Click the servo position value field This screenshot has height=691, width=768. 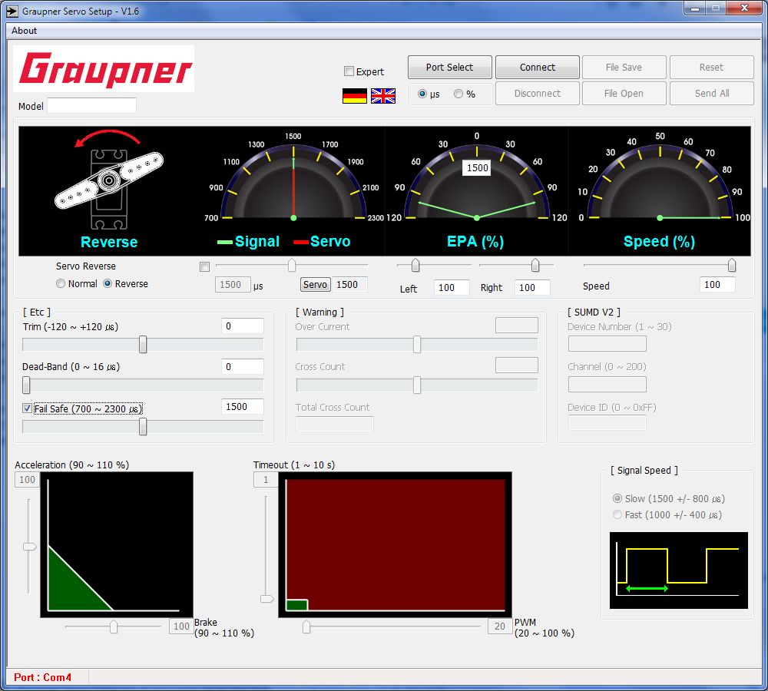pos(349,285)
